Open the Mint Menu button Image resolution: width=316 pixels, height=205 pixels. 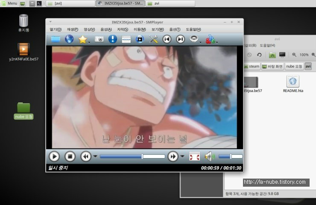tap(9, 3)
